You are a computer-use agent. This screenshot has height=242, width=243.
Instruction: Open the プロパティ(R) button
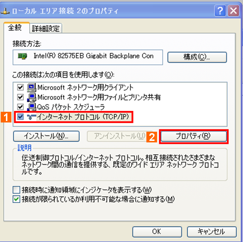tap(194, 136)
